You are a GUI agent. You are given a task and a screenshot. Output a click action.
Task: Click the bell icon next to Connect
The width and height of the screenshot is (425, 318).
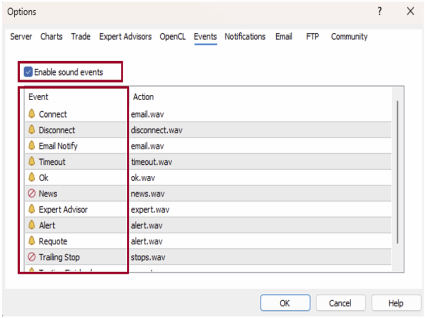point(32,114)
